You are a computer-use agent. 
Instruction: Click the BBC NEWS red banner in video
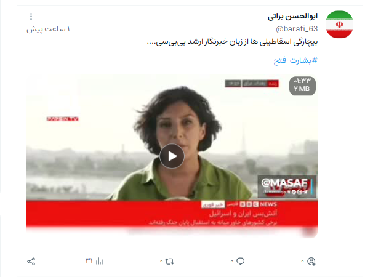[x=172, y=213]
